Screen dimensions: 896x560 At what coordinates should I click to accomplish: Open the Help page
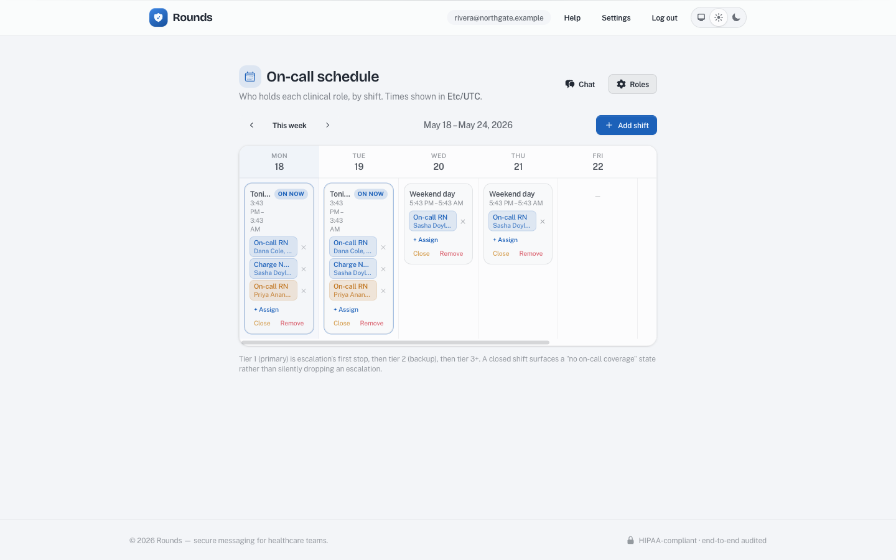tap(572, 17)
